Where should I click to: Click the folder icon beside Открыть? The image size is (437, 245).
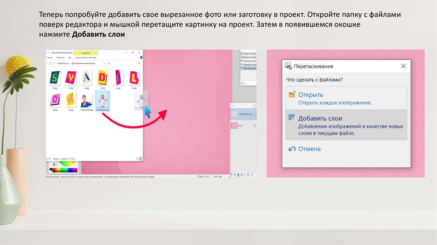tap(292, 95)
